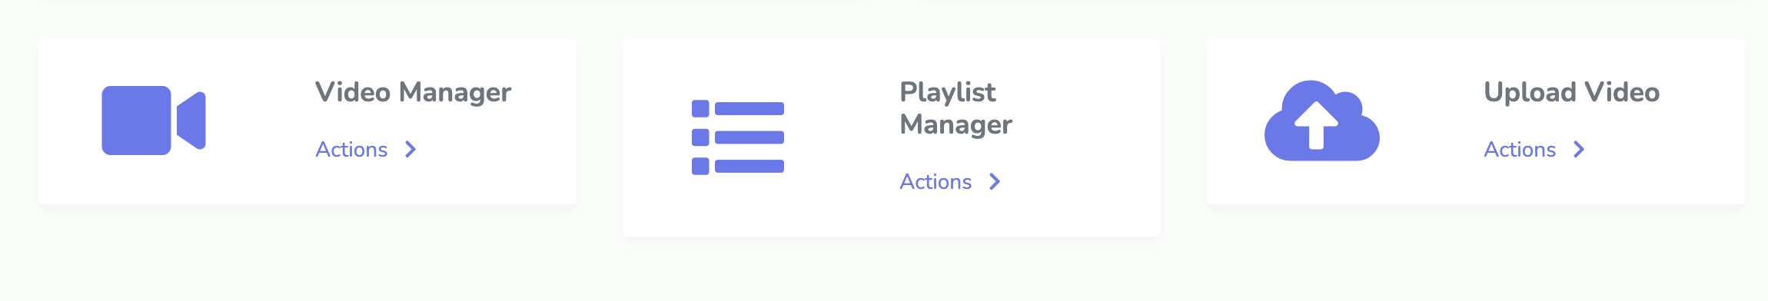Expand the chevron beside Video Manager's Actions

[410, 149]
